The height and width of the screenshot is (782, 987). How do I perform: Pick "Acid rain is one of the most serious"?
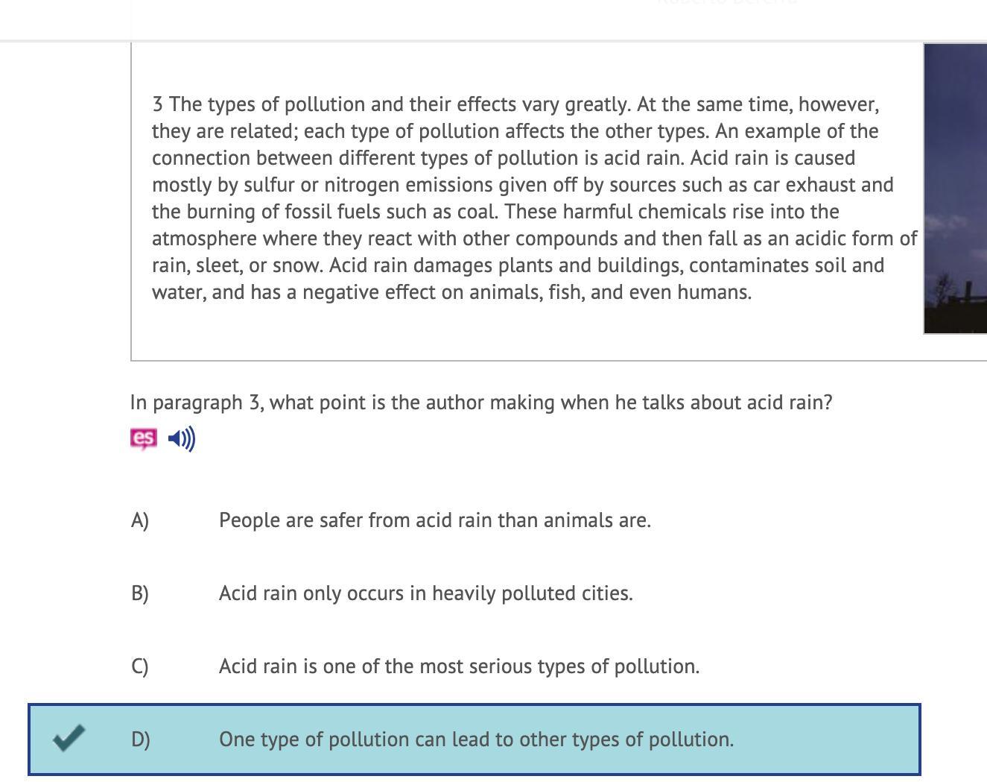click(x=459, y=666)
